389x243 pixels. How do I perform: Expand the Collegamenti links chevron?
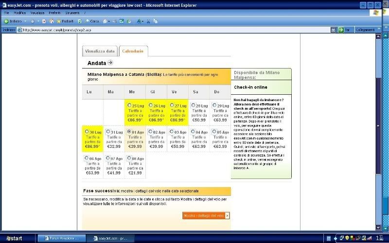point(379,29)
